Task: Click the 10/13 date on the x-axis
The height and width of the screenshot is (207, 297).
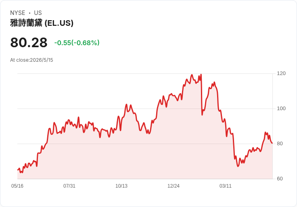Action: (x=121, y=186)
